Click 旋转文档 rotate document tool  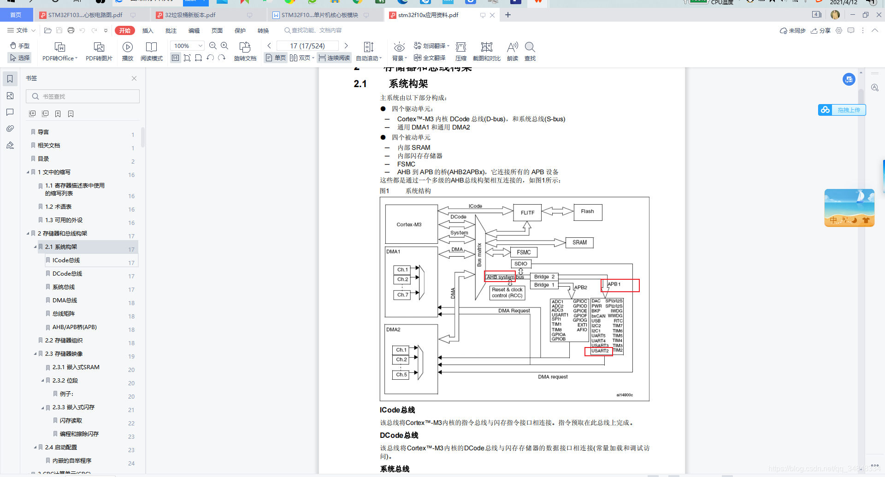click(x=245, y=52)
